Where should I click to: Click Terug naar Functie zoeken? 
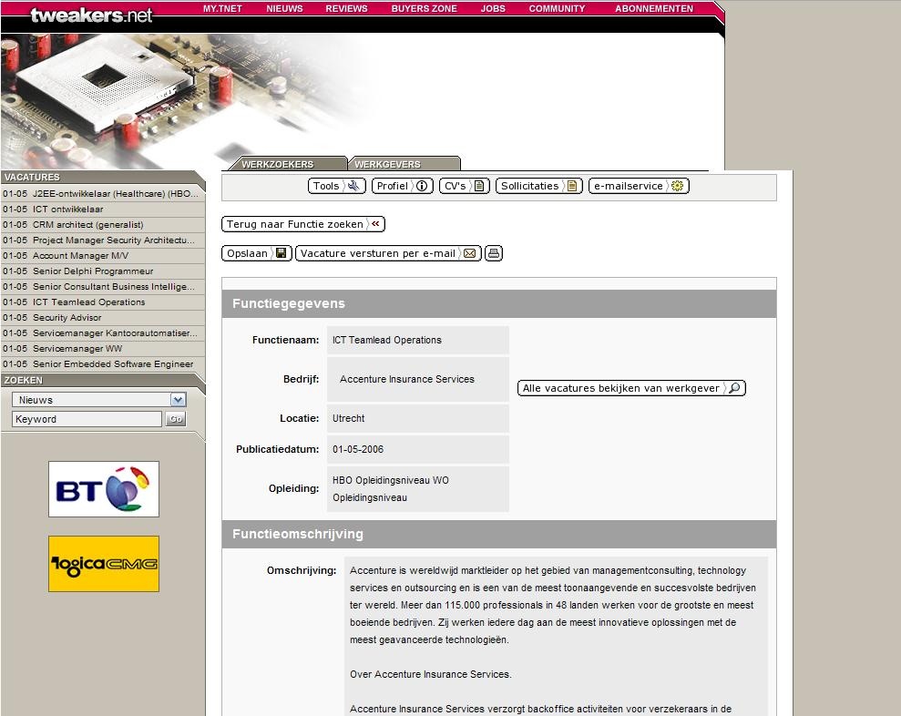pyautogui.click(x=302, y=223)
